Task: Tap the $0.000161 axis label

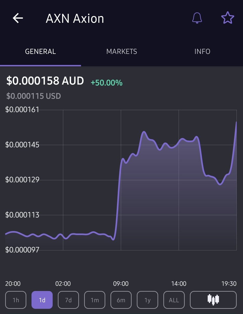Action: tap(22, 109)
